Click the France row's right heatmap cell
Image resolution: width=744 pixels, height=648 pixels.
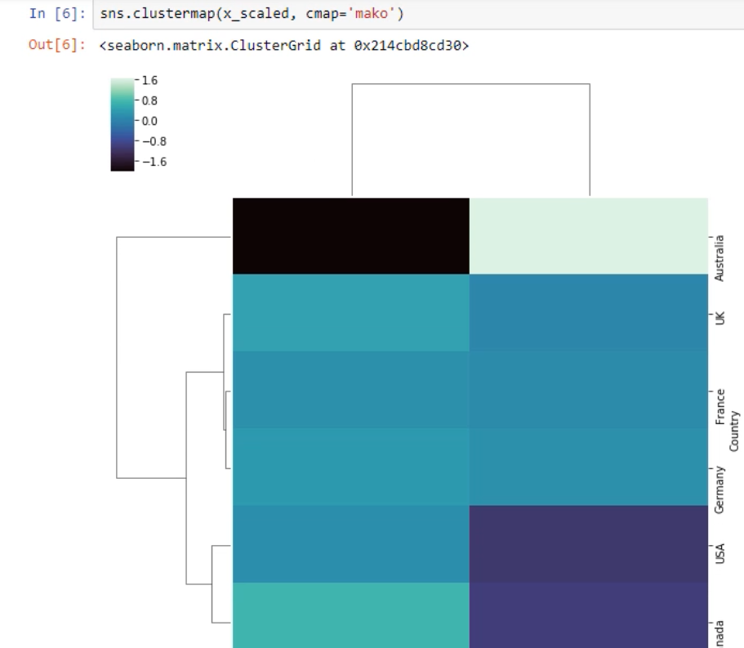pos(588,390)
